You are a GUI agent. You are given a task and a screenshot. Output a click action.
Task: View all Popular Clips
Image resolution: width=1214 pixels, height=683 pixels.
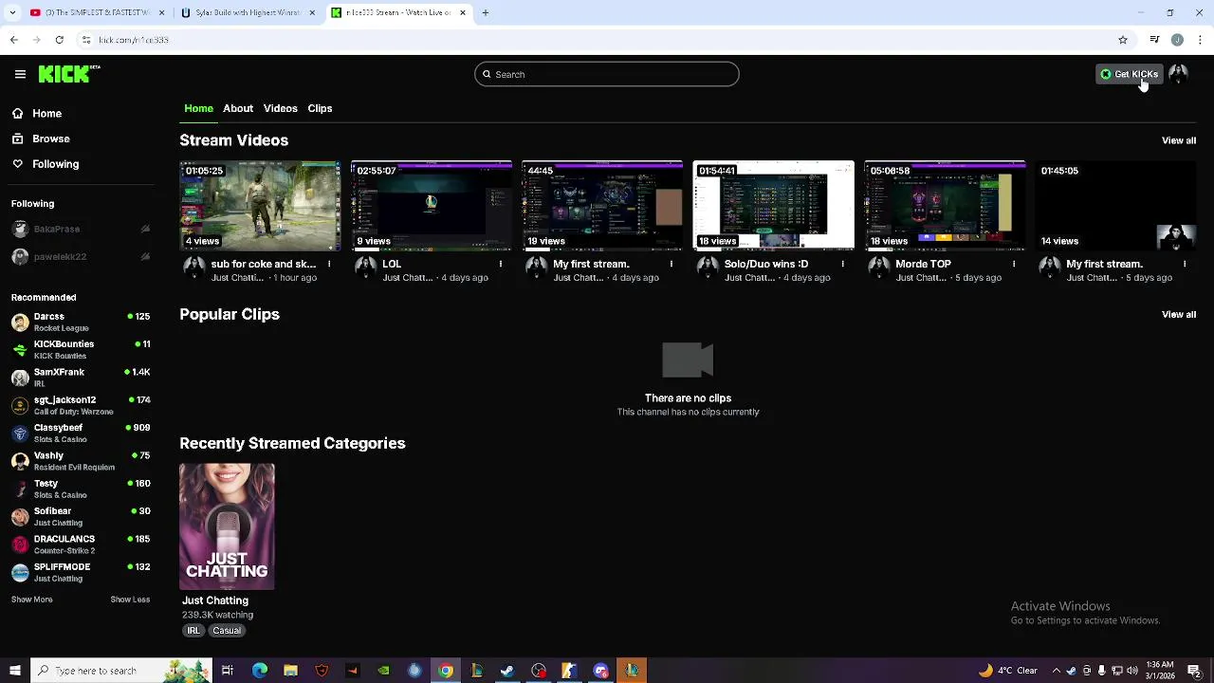point(1179,314)
